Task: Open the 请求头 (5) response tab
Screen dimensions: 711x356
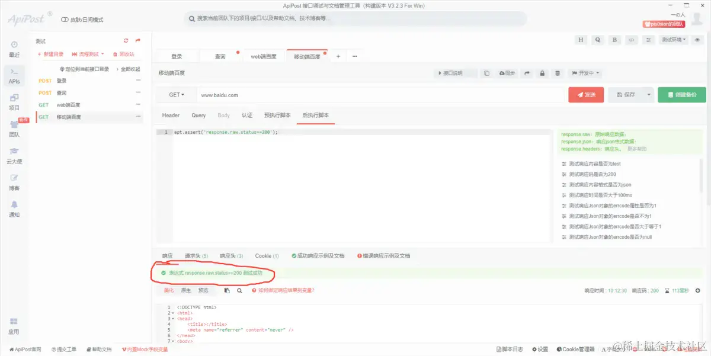Action: 196,256
